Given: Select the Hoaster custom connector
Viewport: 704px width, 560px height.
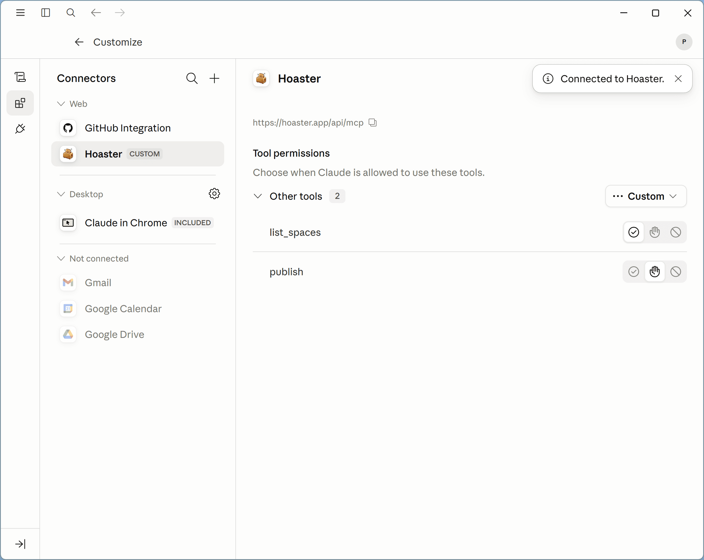Looking at the screenshot, I should click(x=137, y=154).
